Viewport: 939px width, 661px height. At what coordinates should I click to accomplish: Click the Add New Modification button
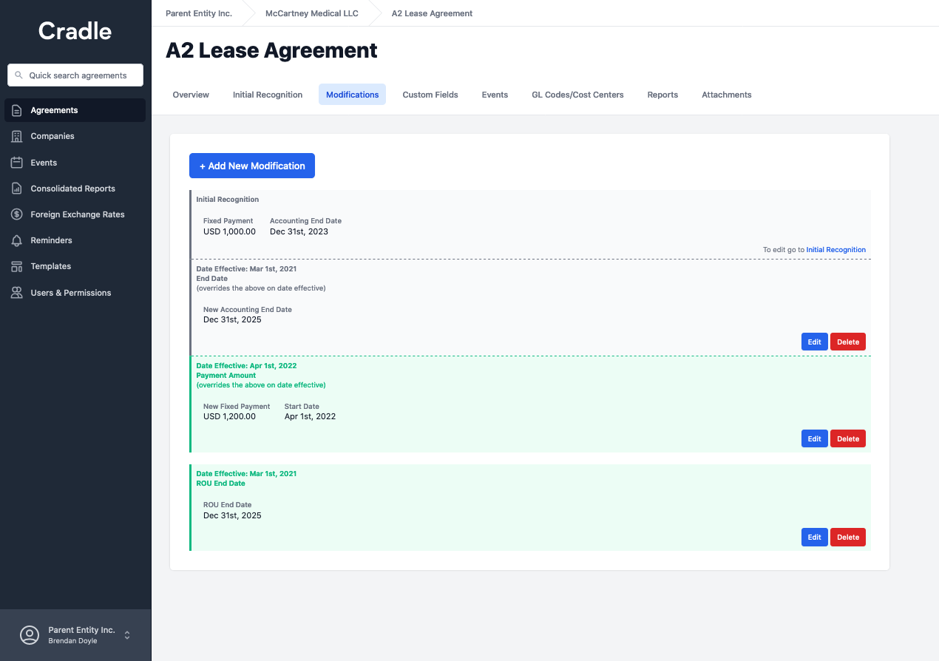pyautogui.click(x=251, y=166)
